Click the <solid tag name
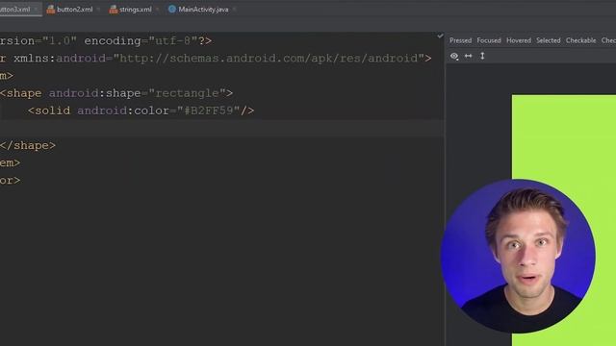 pyautogui.click(x=49, y=111)
